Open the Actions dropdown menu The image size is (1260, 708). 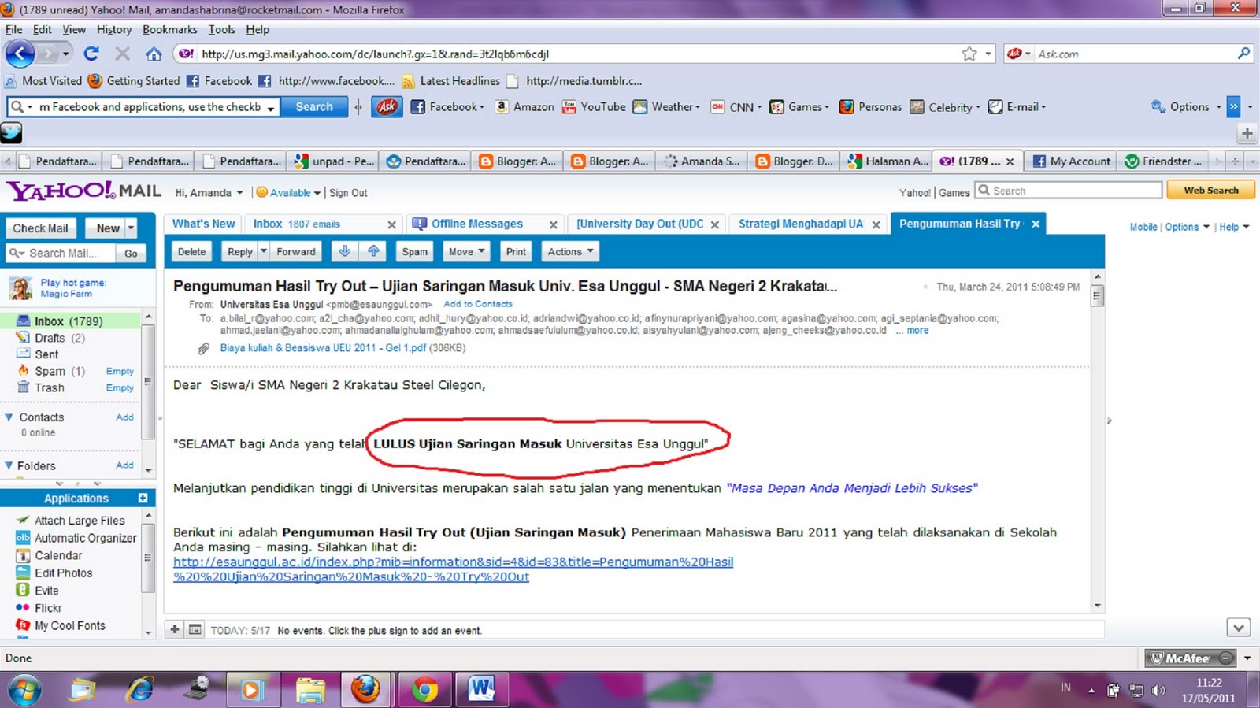571,251
